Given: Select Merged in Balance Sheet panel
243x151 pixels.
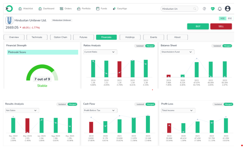Looking at the screenshot, I should tap(227, 46).
